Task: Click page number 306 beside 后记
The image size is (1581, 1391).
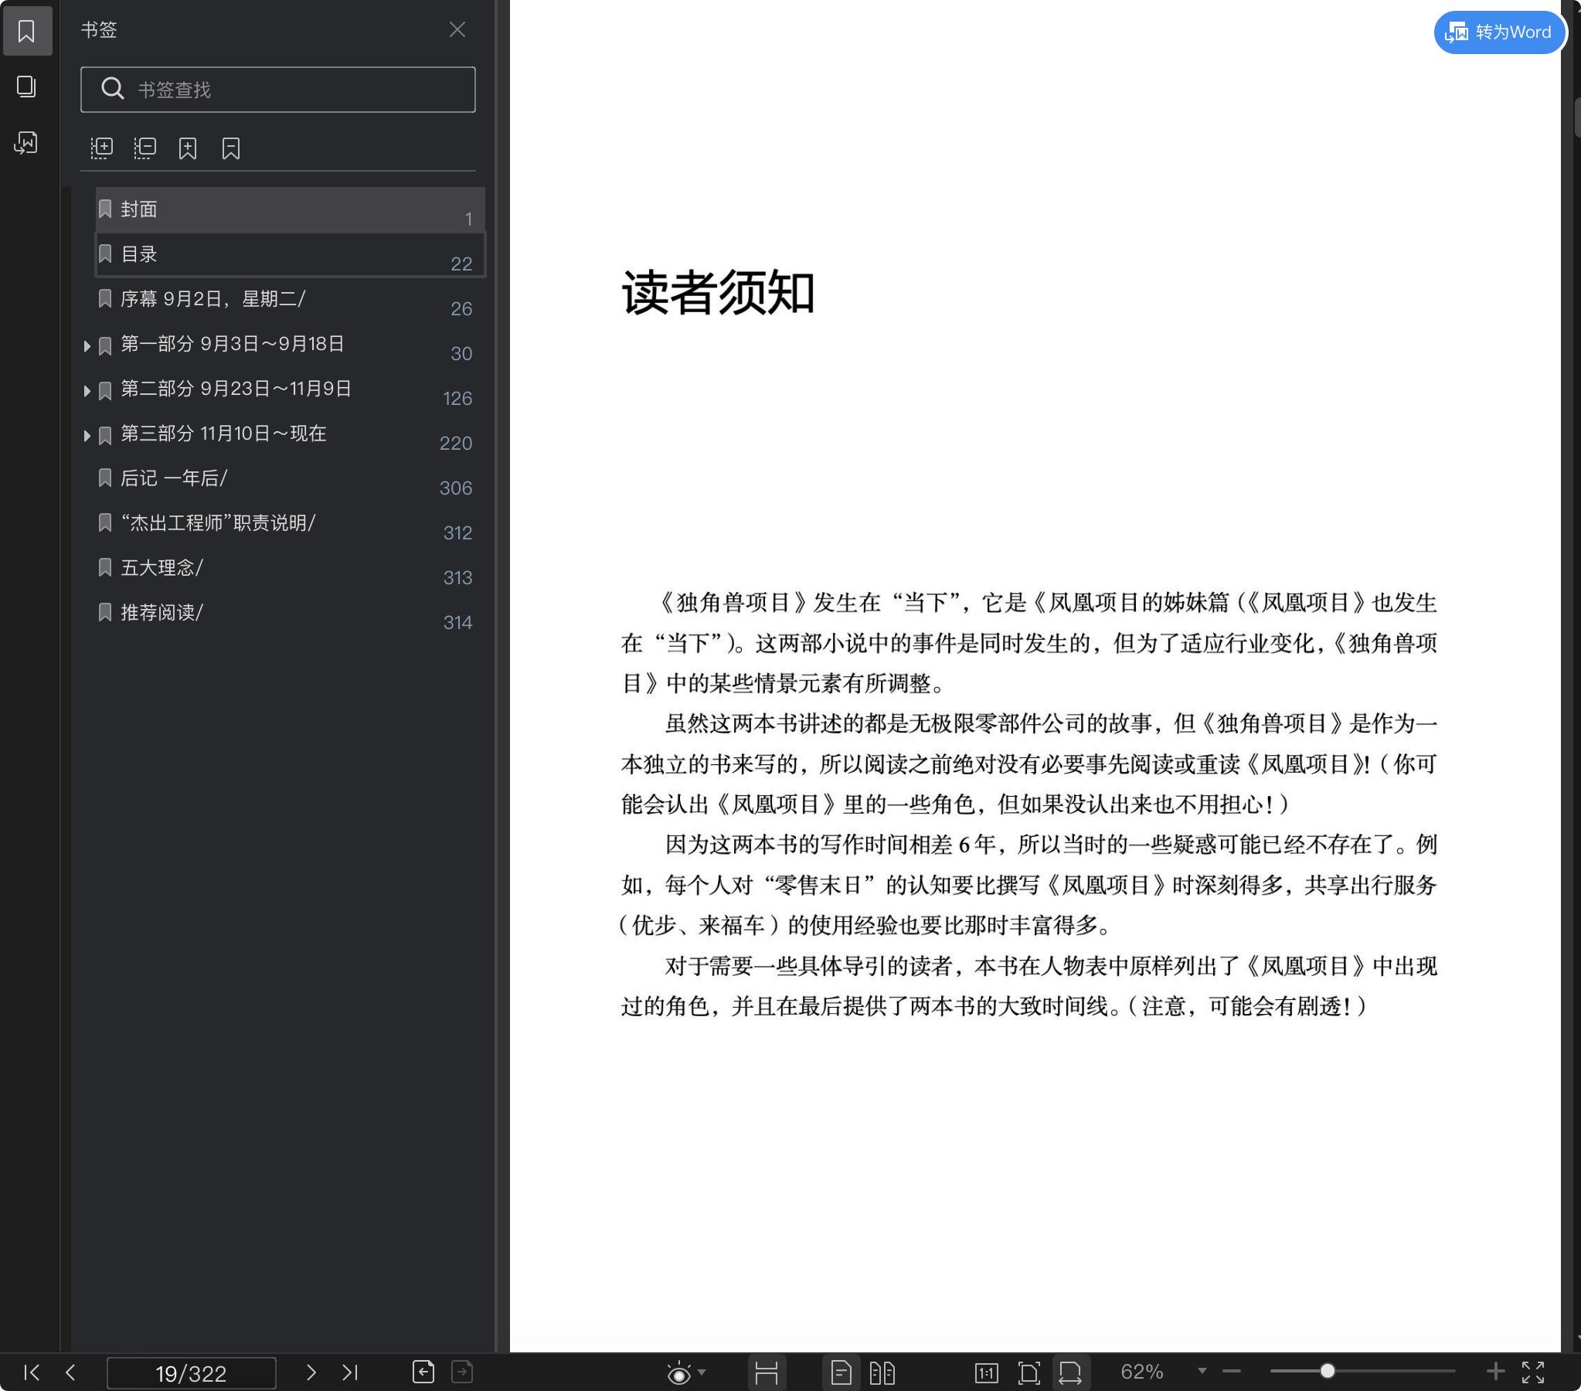Action: point(456,488)
